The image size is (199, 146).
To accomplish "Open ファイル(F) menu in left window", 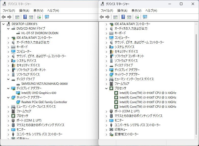I will click(x=9, y=11).
